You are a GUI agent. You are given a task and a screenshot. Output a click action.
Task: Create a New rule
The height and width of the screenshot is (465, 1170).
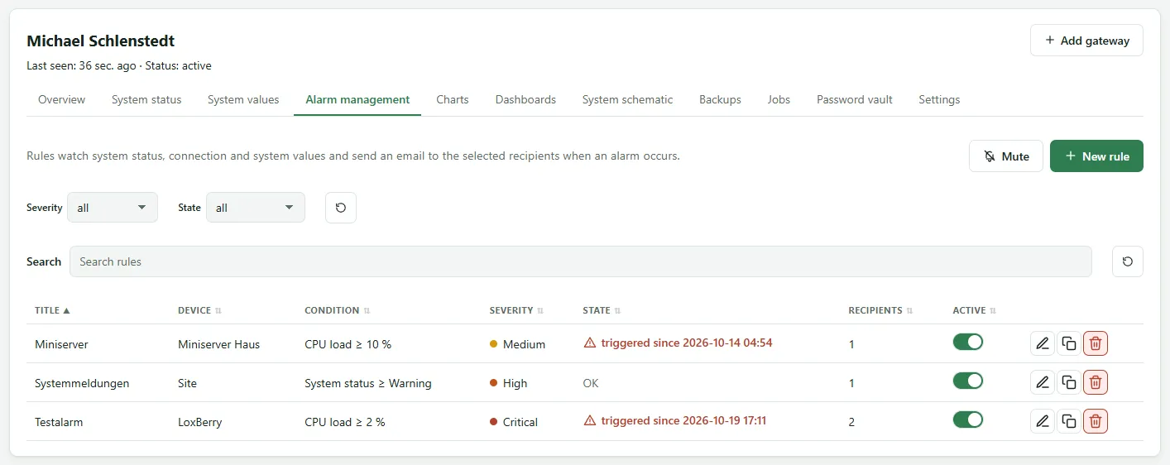(1096, 156)
